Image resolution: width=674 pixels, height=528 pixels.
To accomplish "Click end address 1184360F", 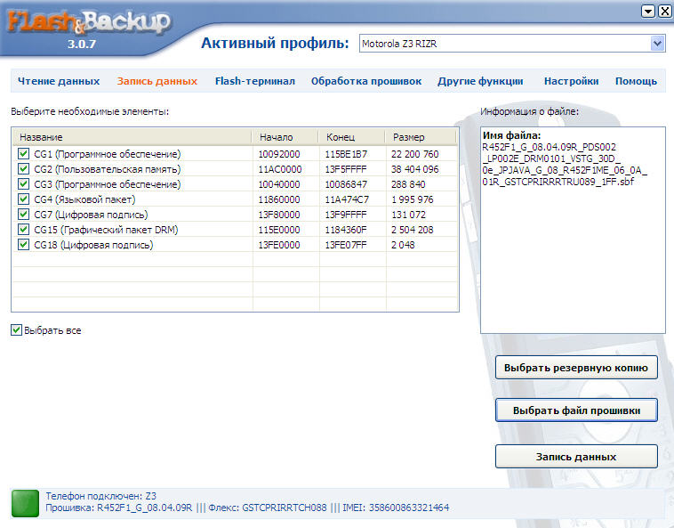I will pos(346,230).
